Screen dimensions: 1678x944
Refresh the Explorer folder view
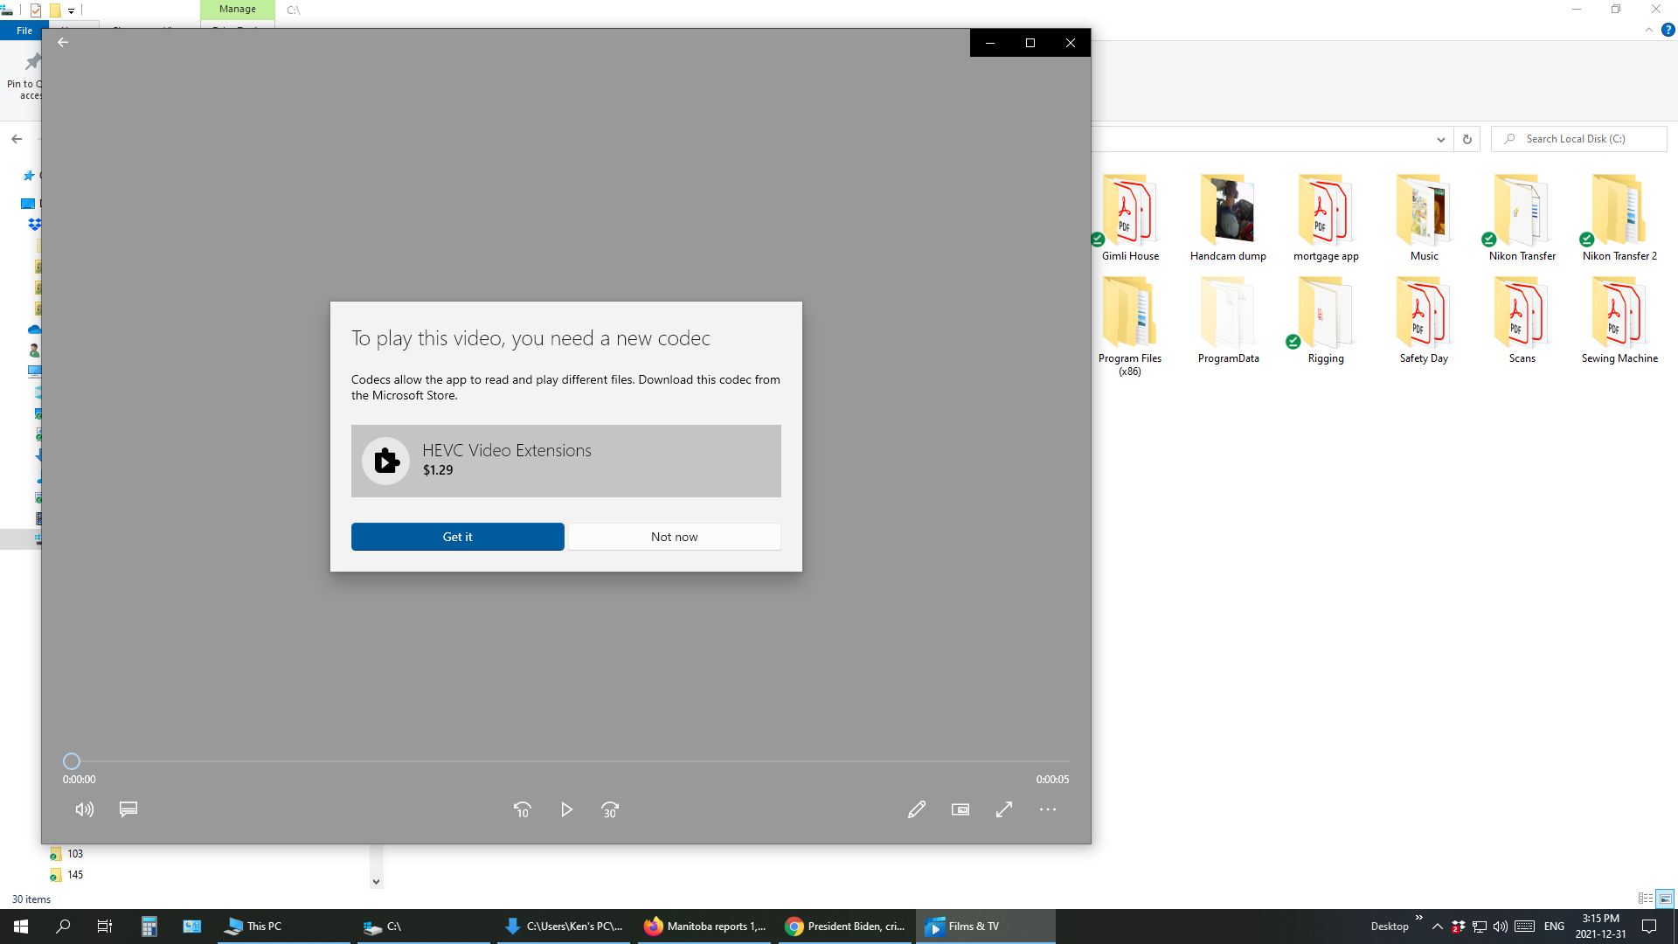[x=1467, y=139]
